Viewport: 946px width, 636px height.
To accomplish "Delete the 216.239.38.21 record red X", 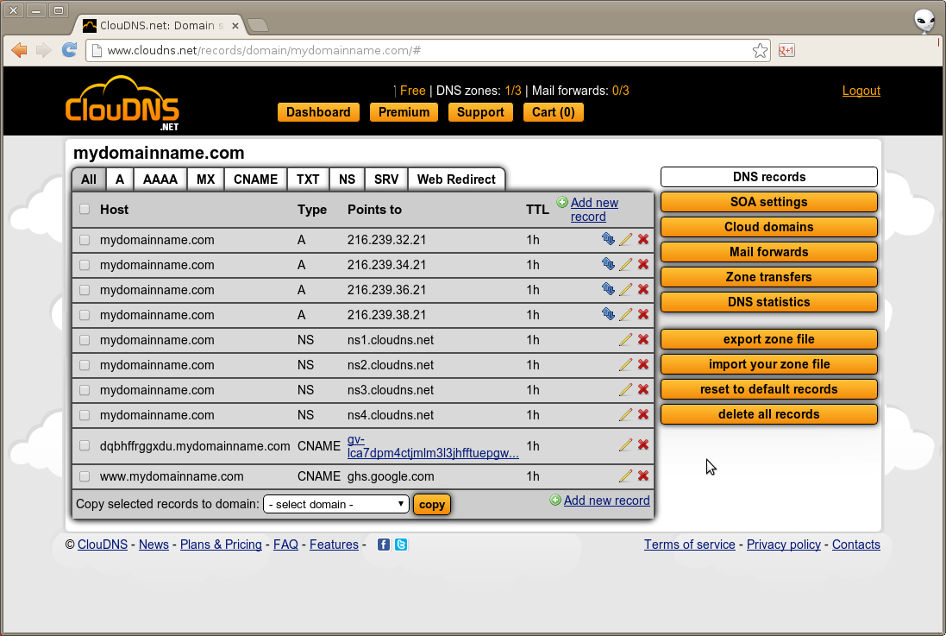I will [x=643, y=314].
